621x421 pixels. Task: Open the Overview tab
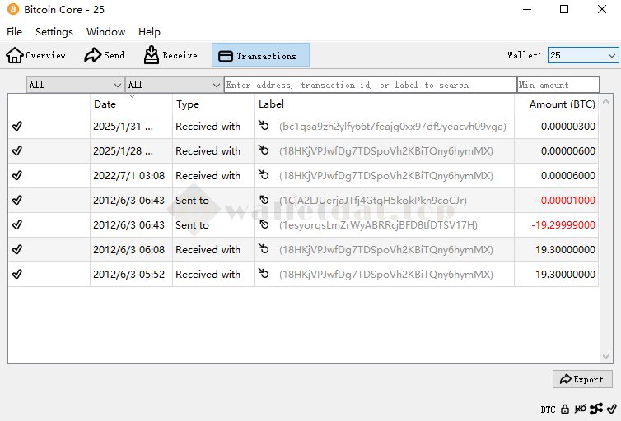pyautogui.click(x=36, y=55)
